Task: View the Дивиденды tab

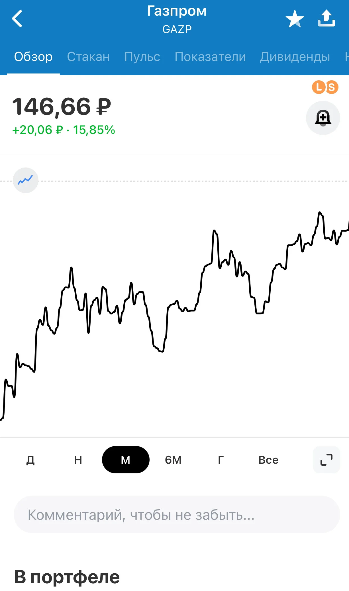Action: [x=295, y=57]
